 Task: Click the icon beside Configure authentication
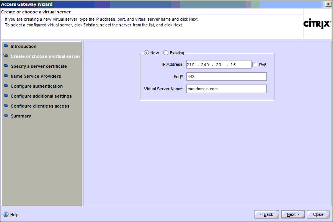coord(6,86)
